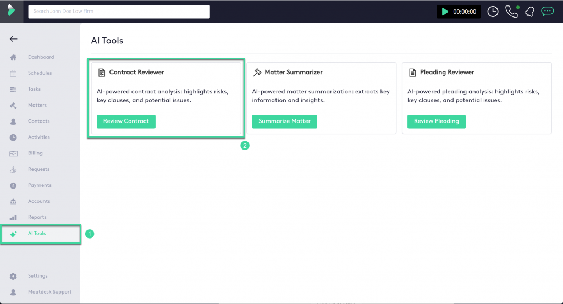Open Settings from the sidebar
This screenshot has height=304, width=563.
pos(37,276)
